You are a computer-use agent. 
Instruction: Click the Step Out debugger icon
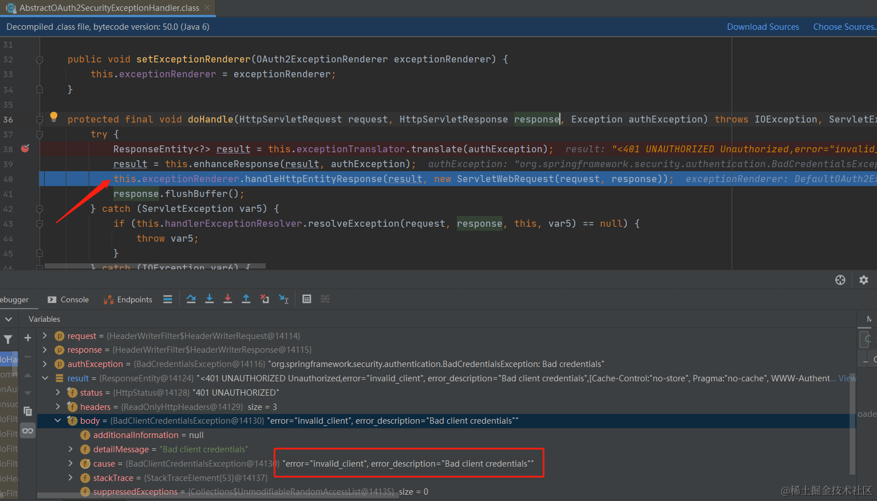tap(246, 299)
